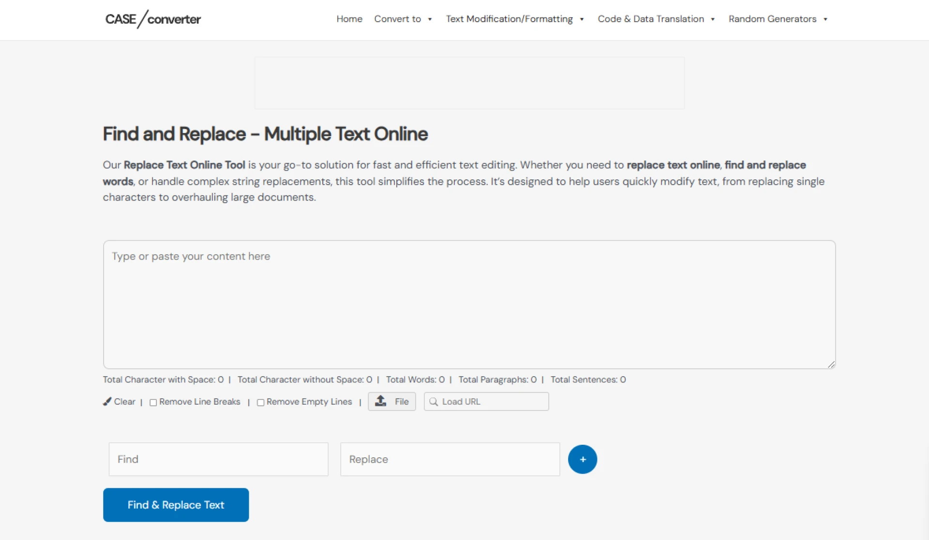This screenshot has width=929, height=540.
Task: Click the Clear brush icon
Action: (107, 401)
